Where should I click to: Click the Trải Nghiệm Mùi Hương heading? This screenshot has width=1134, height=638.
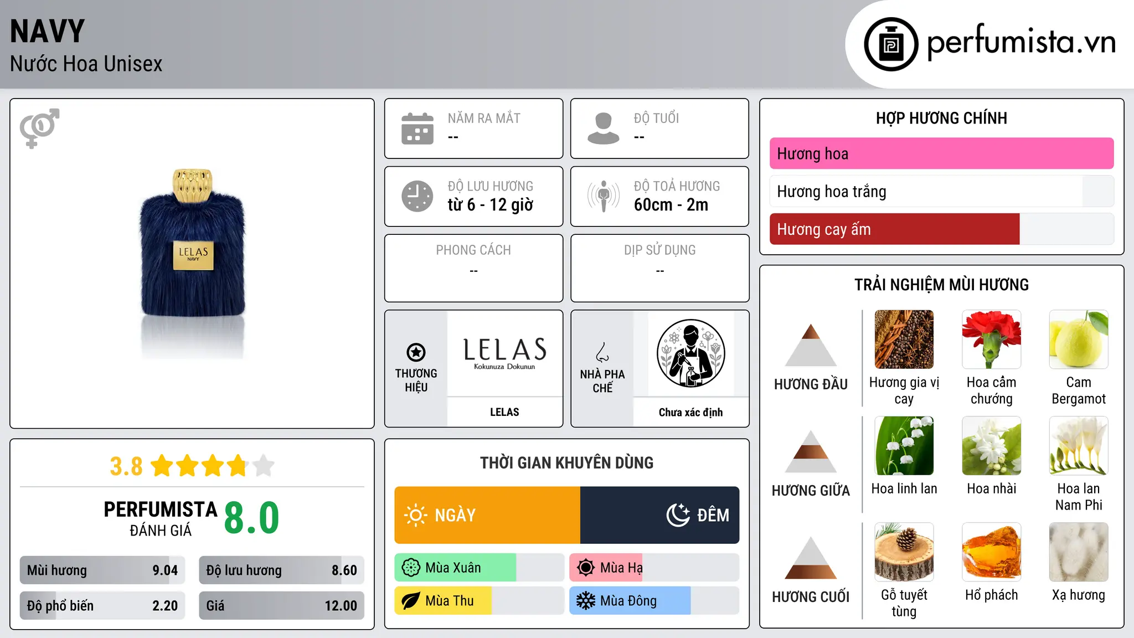click(x=942, y=285)
